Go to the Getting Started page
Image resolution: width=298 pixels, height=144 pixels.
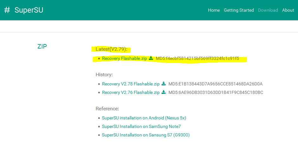pos(239,10)
